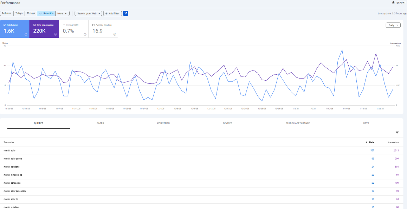This screenshot has height=209, width=407.
Task: Switch to the Search Appearance tab
Action: [x=298, y=123]
